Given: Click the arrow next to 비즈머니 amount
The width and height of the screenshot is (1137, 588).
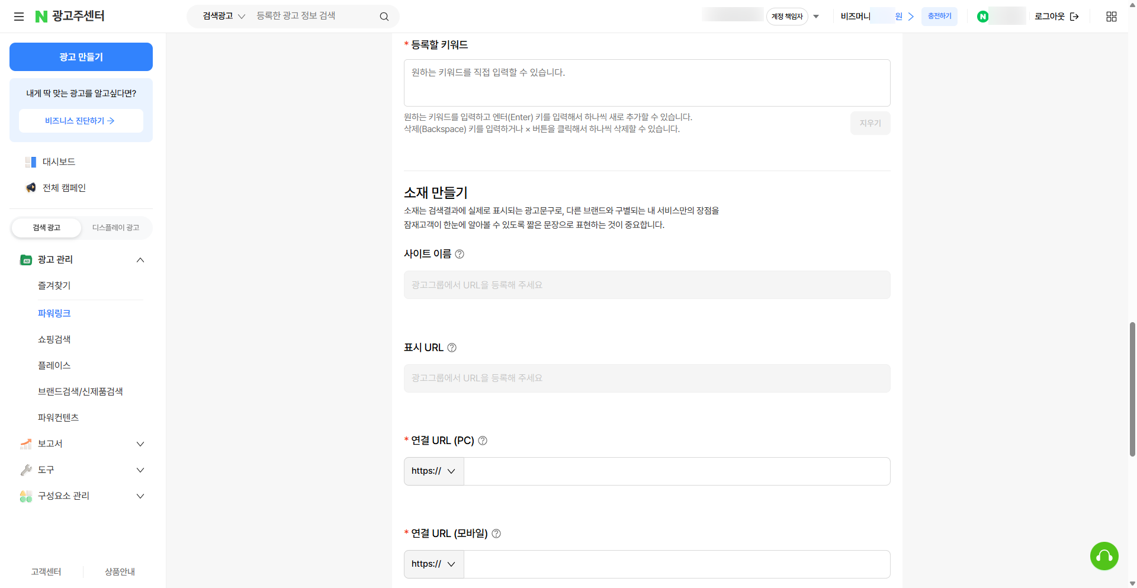Looking at the screenshot, I should pyautogui.click(x=911, y=17).
